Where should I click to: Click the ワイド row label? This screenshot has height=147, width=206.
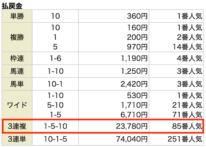pos(17,105)
